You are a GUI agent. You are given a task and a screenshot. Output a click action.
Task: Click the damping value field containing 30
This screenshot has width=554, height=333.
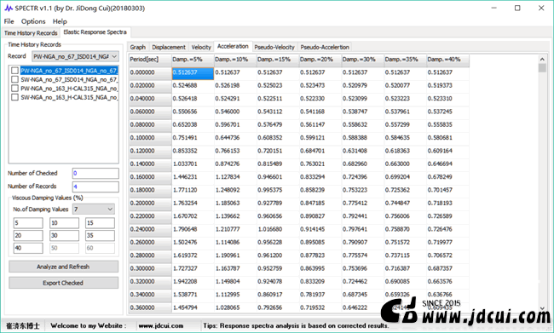(x=64, y=236)
